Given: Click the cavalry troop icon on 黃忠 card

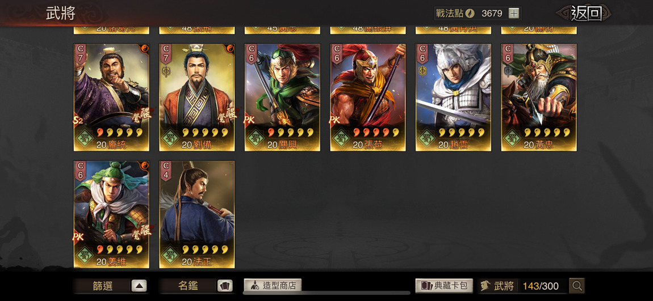Looking at the screenshot, I should pyautogui.click(x=507, y=71).
